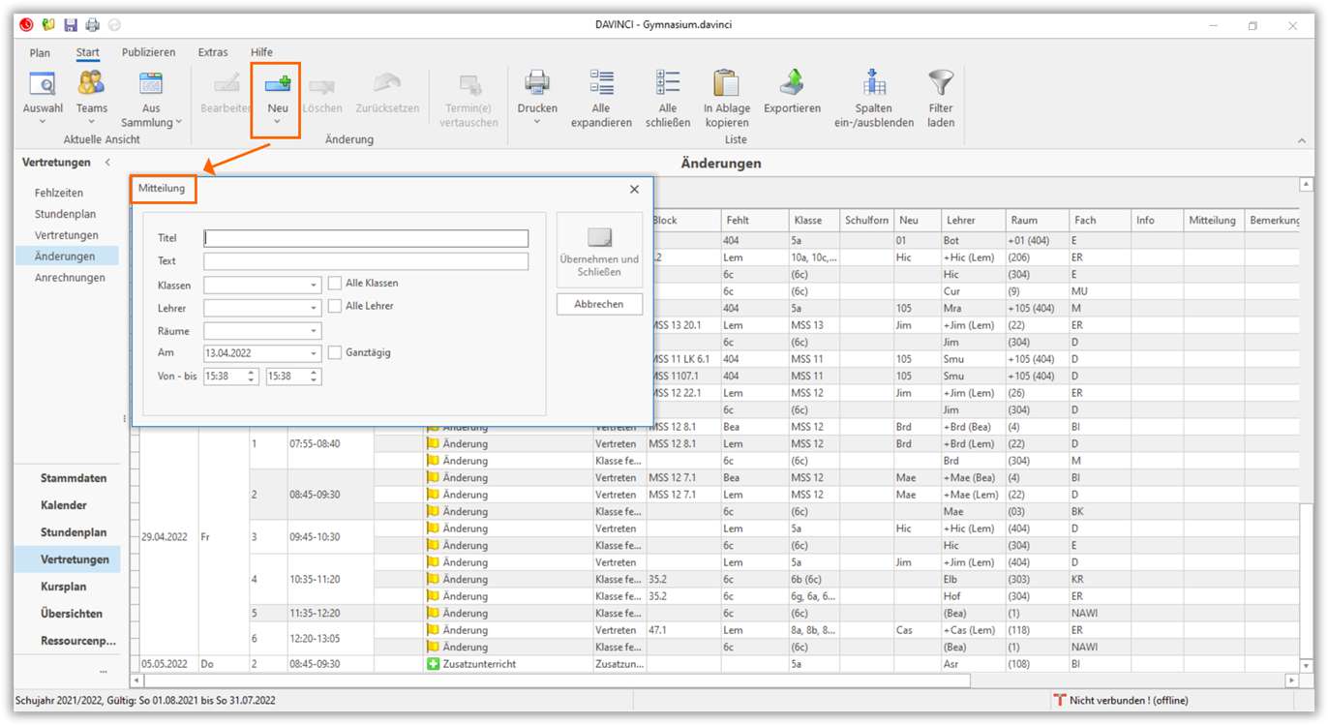Open the Am date picker dropdown
Viewport: 1328px width, 725px height.
click(x=314, y=354)
